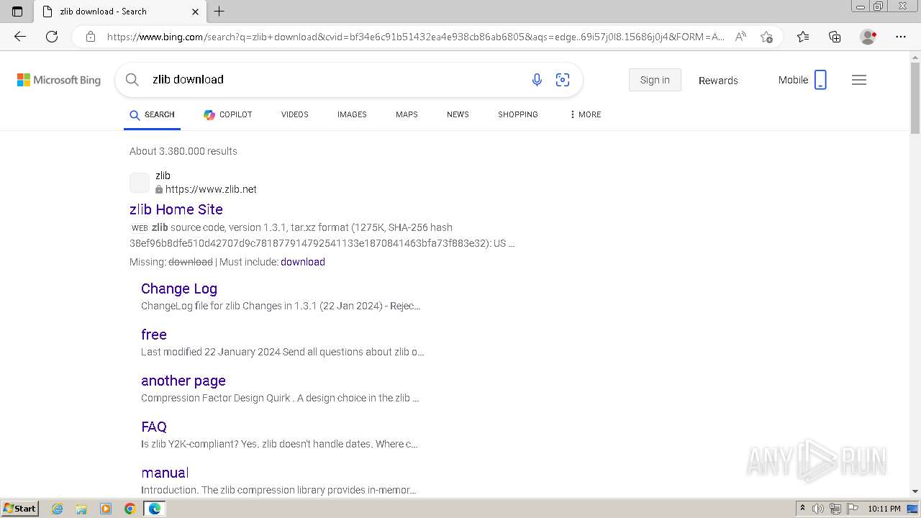The image size is (921, 518).
Task: Open the Mobile phone icon link
Action: click(820, 80)
